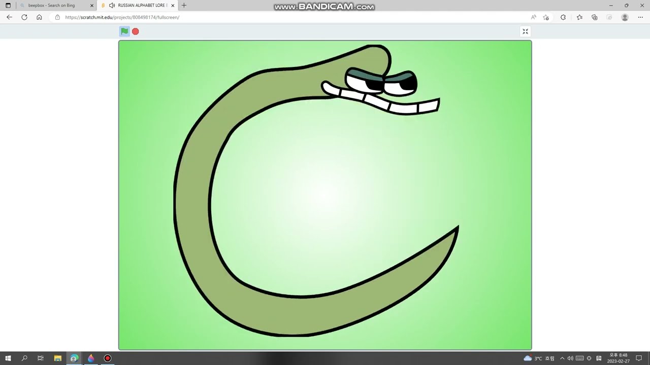Open the Windows Start menu
650x365 pixels.
click(x=8, y=358)
